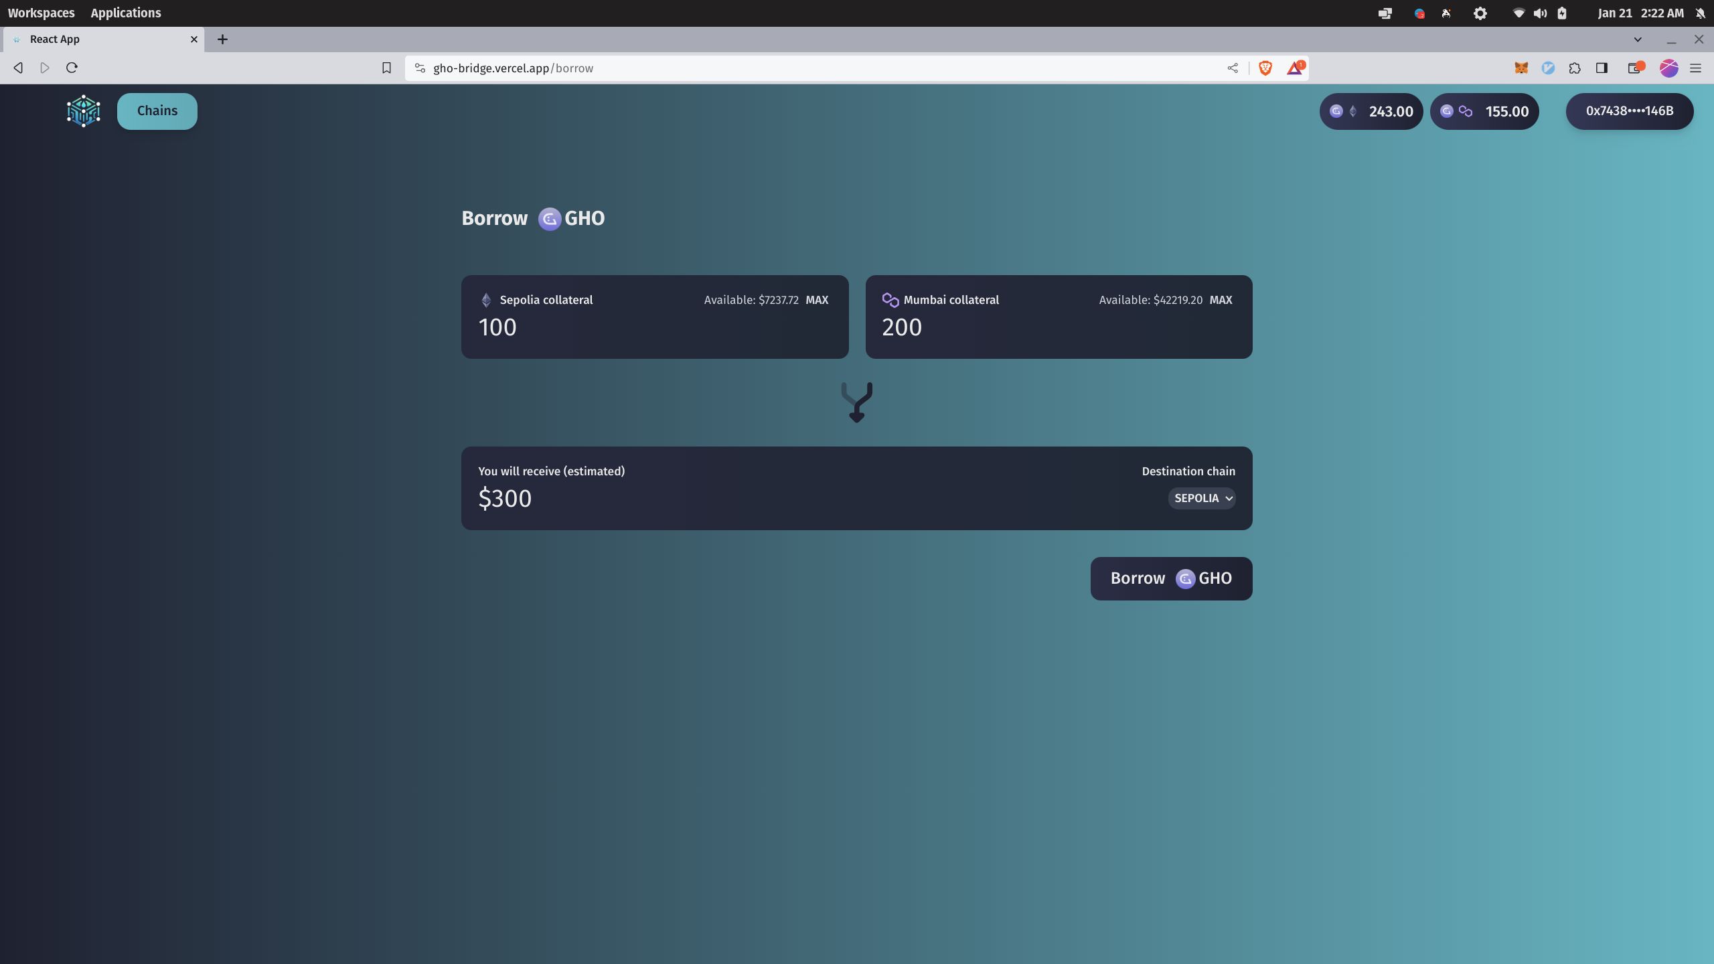Open the browser hamburger menu
Screen dimensions: 1714x964
[1696, 68]
